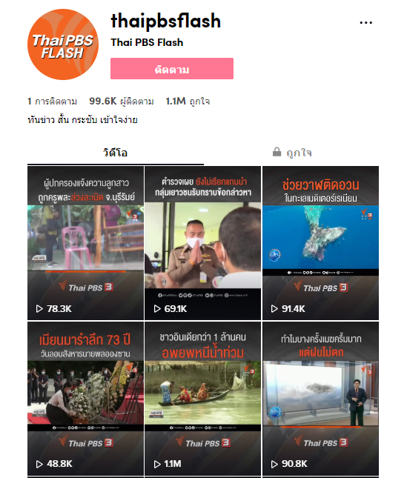Click the Thai PBS Flash profile avatar
407x478 pixels.
63,44
